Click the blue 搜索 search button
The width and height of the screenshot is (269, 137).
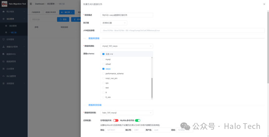click(x=63, y=19)
